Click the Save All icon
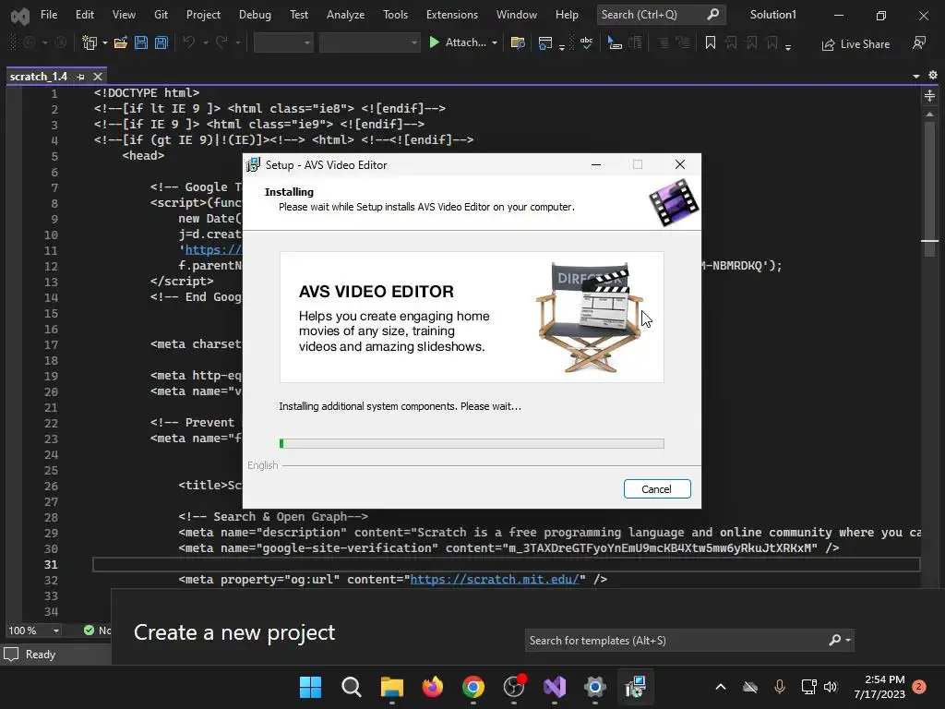945x709 pixels. coord(161,42)
